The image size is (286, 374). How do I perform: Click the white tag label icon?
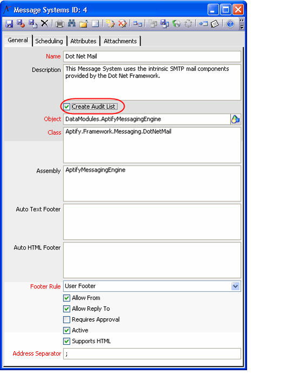(x=215, y=24)
